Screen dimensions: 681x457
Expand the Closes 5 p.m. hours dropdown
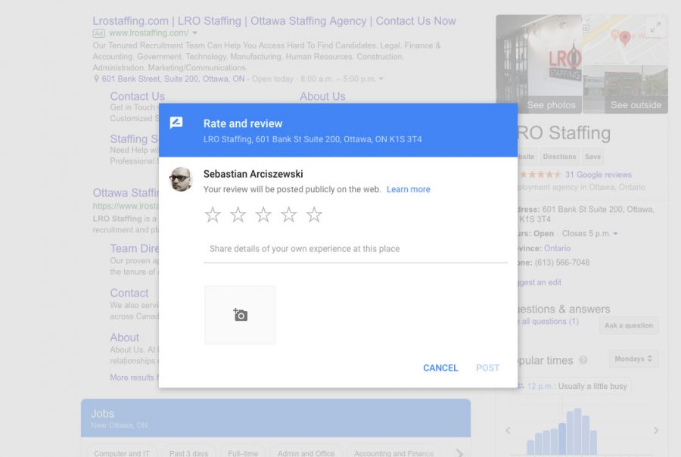pos(615,234)
